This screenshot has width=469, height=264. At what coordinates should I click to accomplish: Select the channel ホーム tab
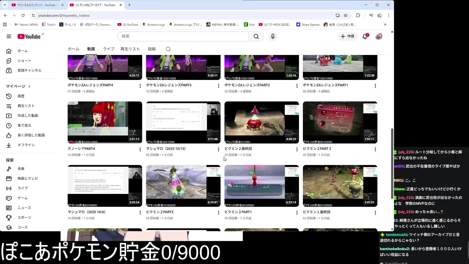tap(73, 49)
